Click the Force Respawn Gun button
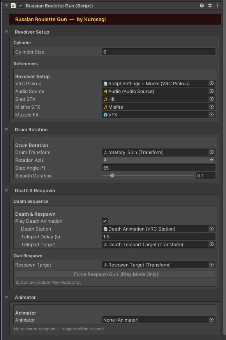 click(x=115, y=274)
